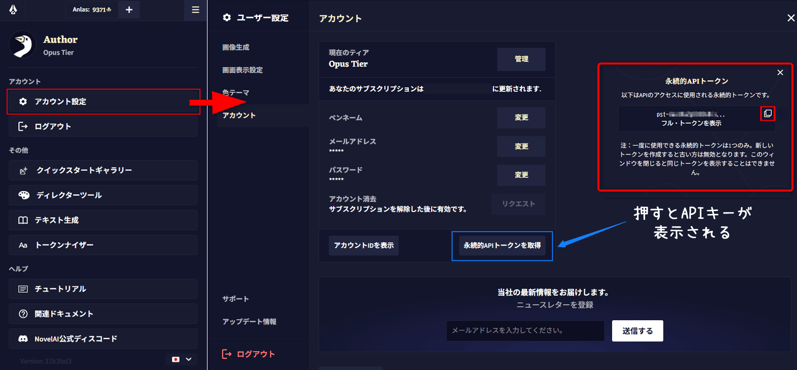Click アカウントIDを表示 button
The image size is (797, 370).
tap(364, 245)
